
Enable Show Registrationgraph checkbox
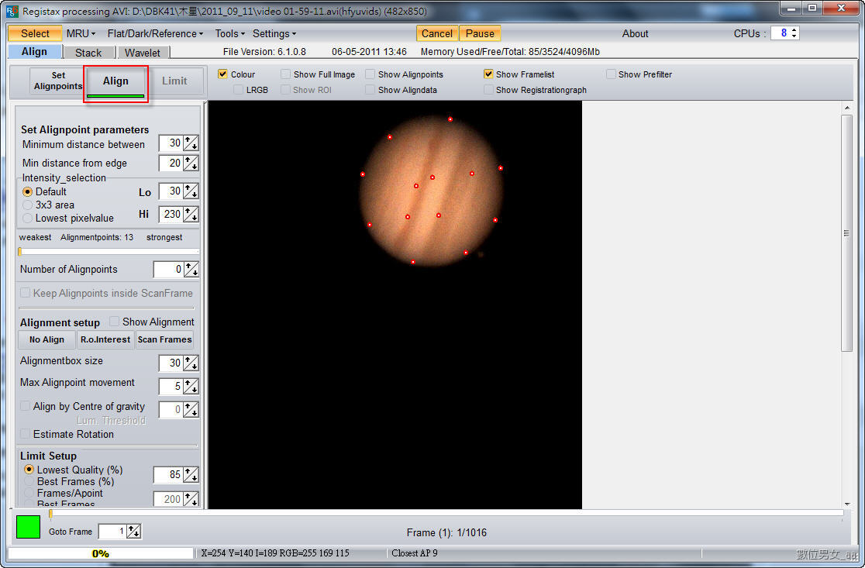click(x=488, y=89)
